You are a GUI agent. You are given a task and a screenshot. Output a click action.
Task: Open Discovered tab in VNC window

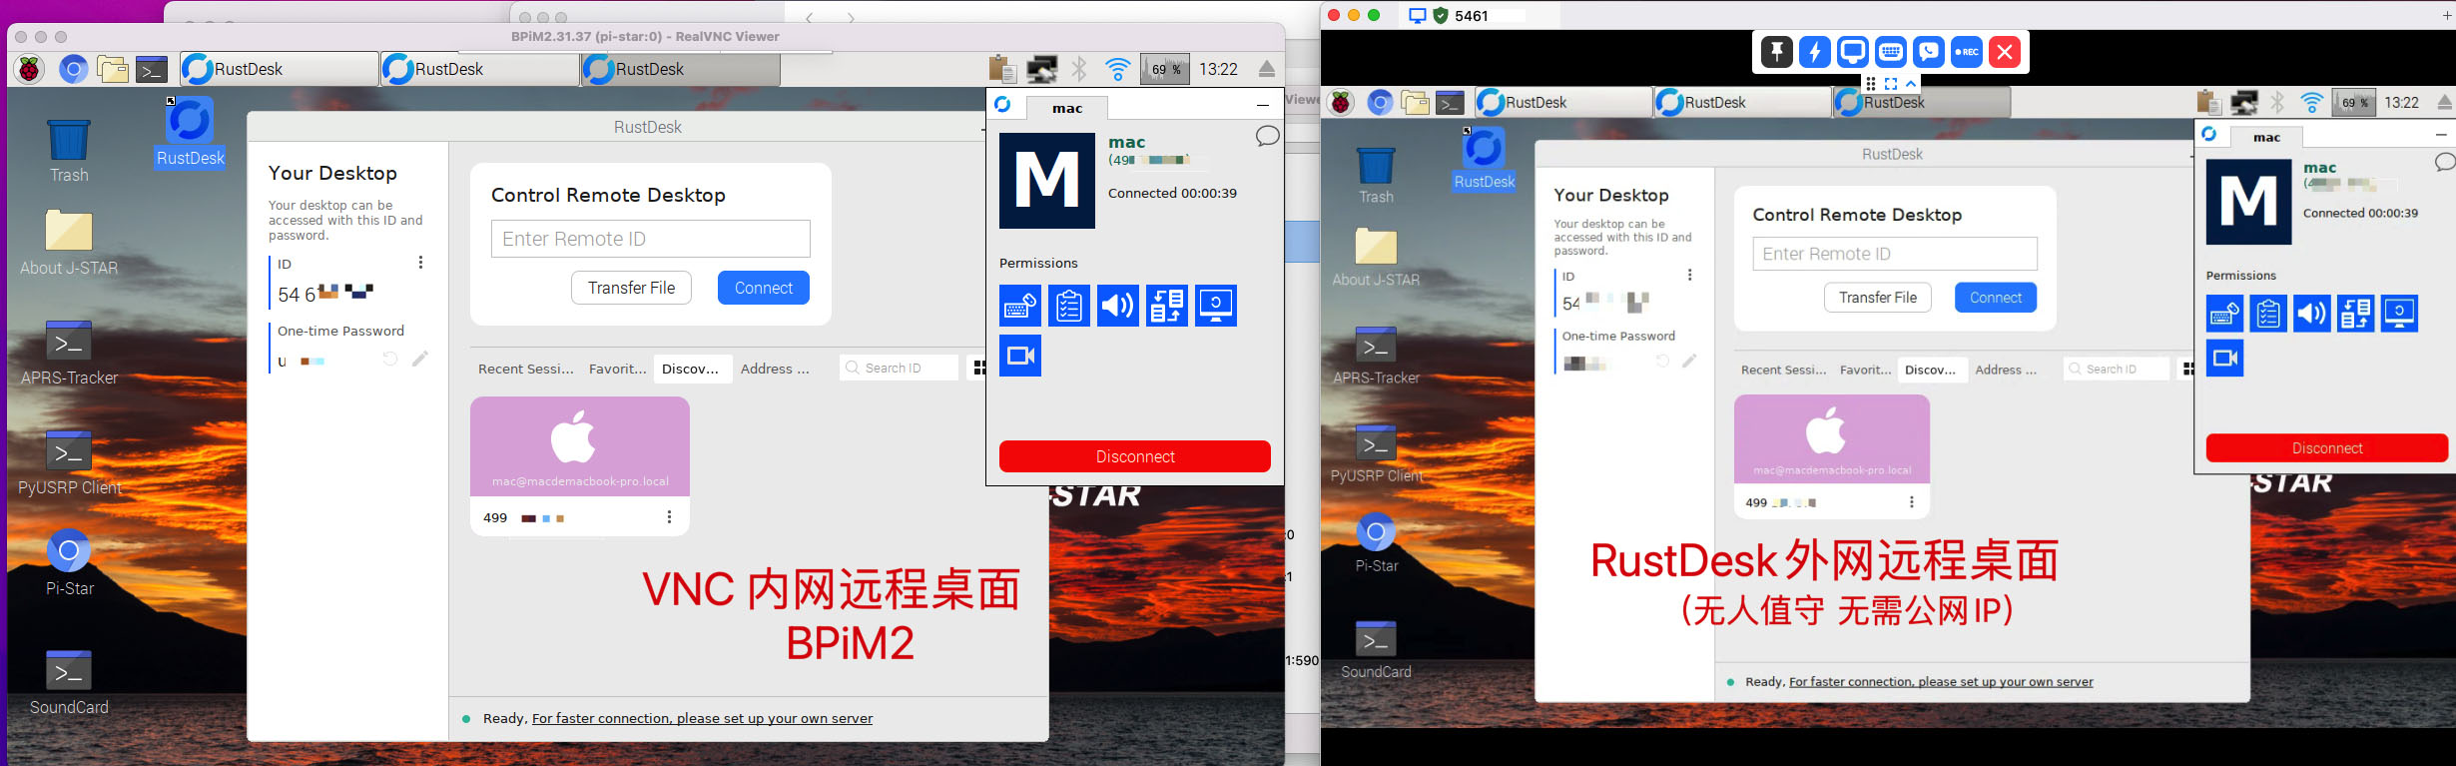(691, 369)
